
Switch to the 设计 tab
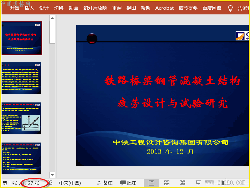44,8
